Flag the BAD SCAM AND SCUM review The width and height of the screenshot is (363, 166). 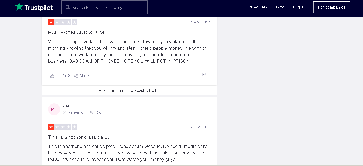click(204, 74)
